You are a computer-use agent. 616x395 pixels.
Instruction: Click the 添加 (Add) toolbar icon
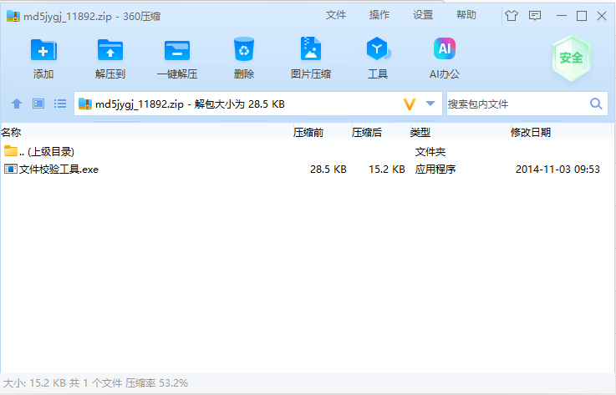click(x=43, y=50)
